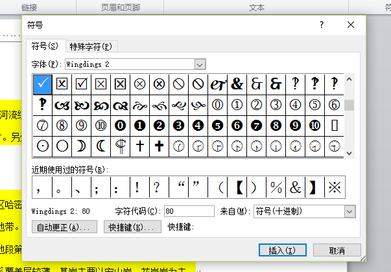
Task: Select the circled number 10 outline symbol
Action: pyautogui.click(x=101, y=126)
